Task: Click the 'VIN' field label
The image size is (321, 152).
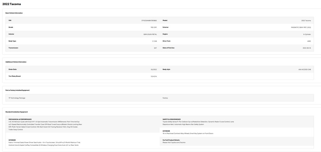Action: point(10,20)
